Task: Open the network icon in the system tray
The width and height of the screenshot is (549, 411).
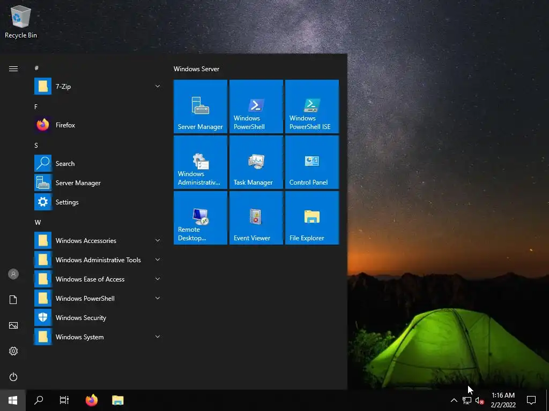Action: click(x=467, y=400)
